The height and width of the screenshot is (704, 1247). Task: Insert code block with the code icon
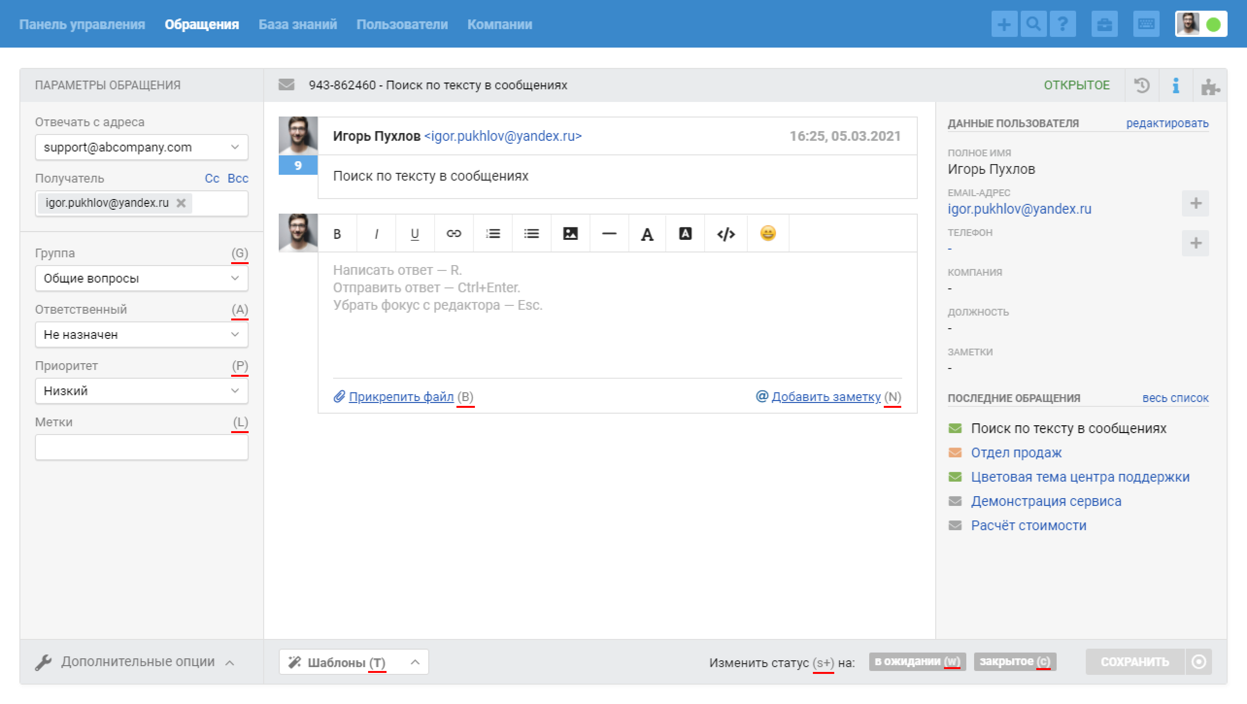(x=726, y=234)
